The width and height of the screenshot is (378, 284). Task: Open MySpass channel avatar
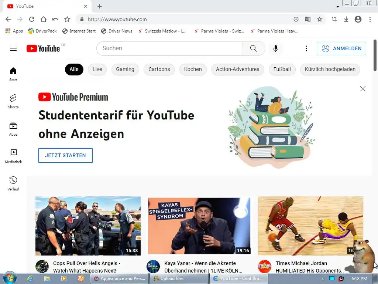click(153, 266)
